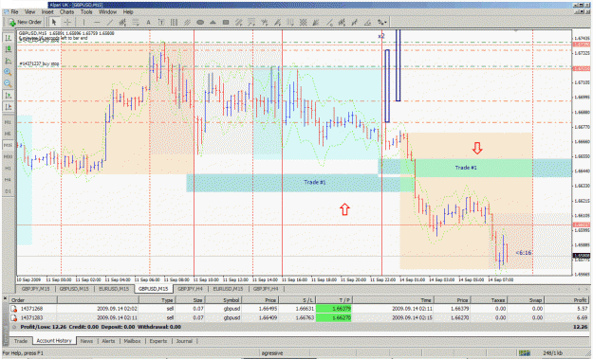Viewport: 593px width, 359px height.
Task: Select the Gann Grid tool
Action: tap(303, 23)
